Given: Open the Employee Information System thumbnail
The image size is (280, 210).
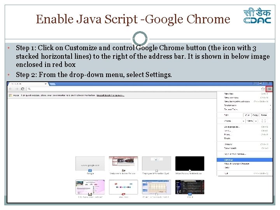Looking at the screenshot, I should pyautogui.click(x=157, y=164).
